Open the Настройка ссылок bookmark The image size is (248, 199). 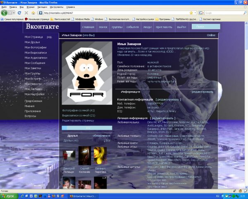coord(143,19)
